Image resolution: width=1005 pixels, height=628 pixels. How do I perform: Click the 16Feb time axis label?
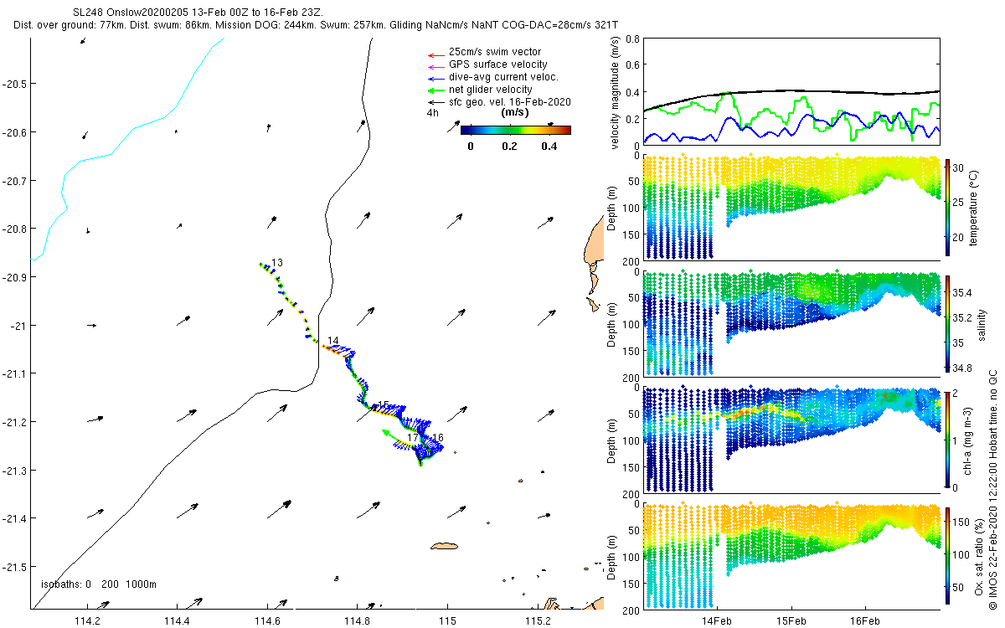(x=864, y=620)
